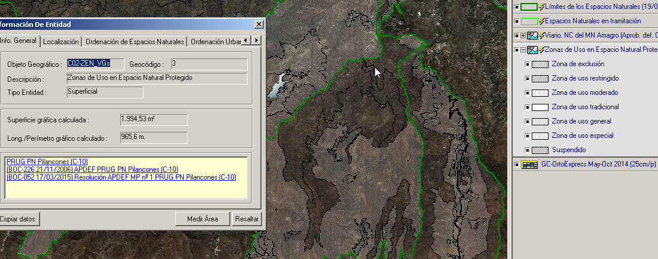Select the Zona de uso moderado label
This screenshot has height=259, width=658.
pyautogui.click(x=584, y=92)
